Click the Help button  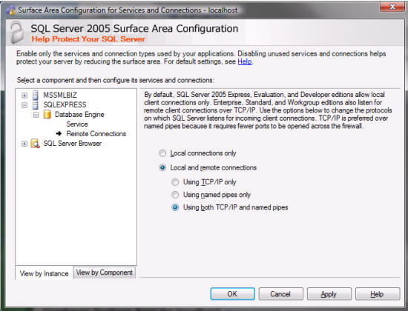coord(378,294)
